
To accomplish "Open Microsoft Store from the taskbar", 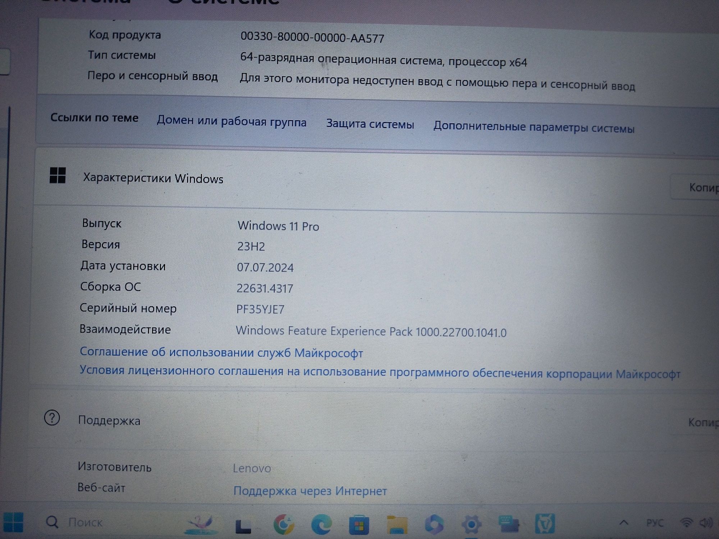I will pos(359,525).
